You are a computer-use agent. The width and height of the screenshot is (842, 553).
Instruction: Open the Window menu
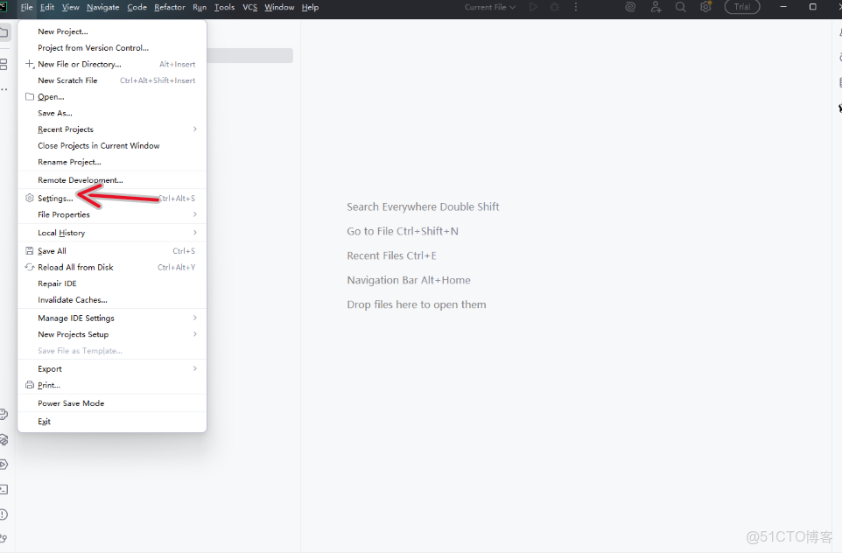[x=279, y=7]
